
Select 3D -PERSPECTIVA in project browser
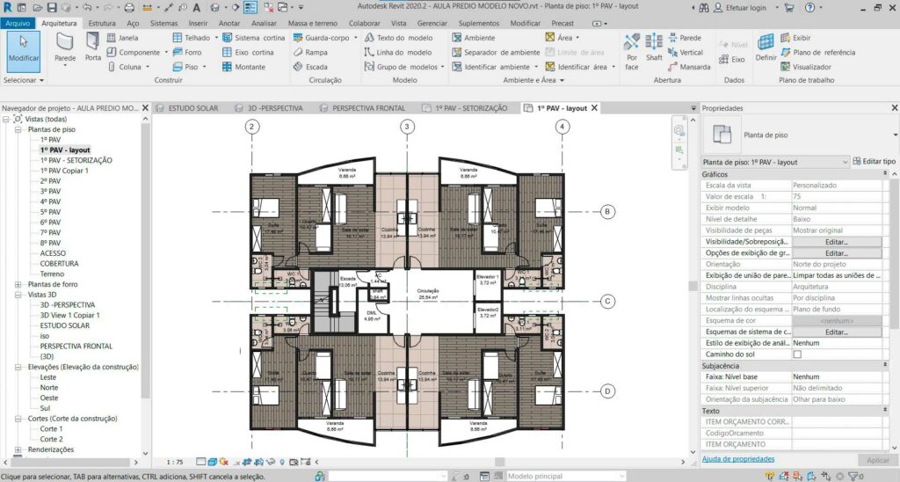[x=67, y=305]
